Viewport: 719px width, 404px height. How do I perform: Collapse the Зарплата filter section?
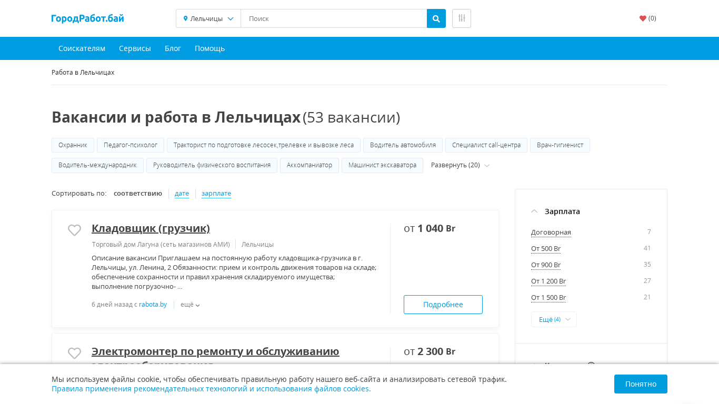(x=534, y=211)
